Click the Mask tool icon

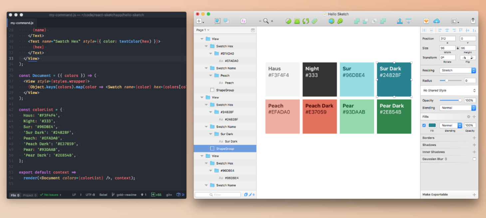331,21
